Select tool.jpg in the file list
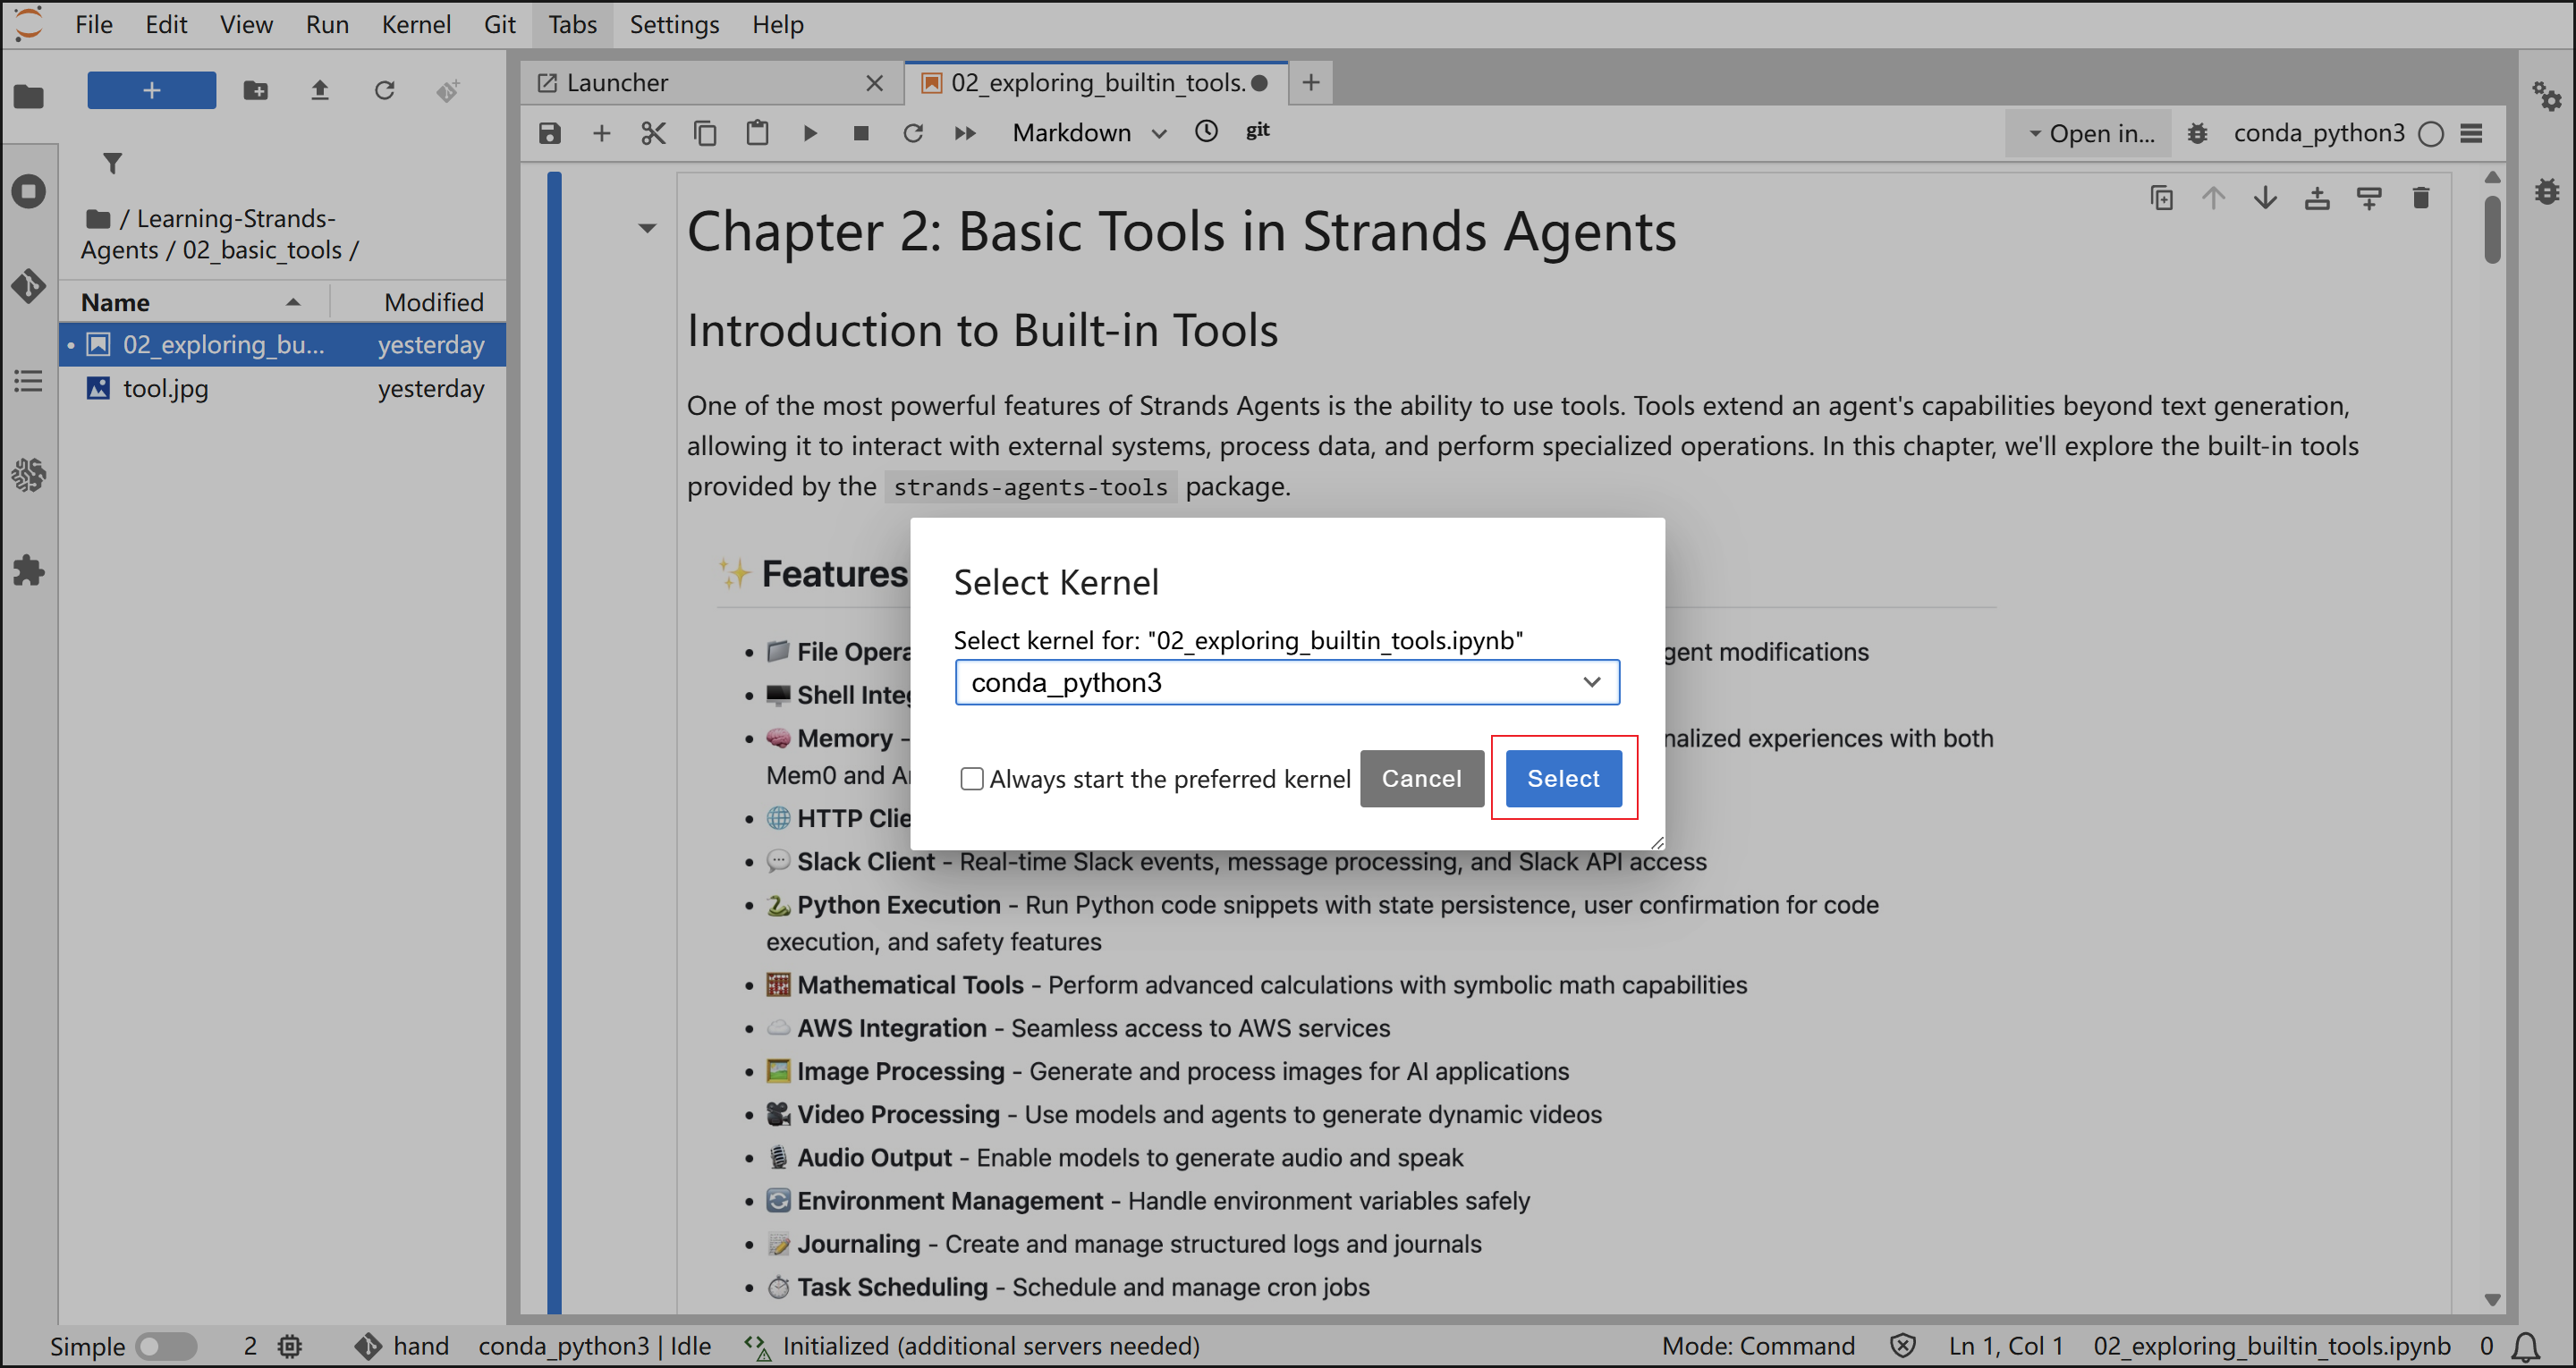 click(x=283, y=388)
